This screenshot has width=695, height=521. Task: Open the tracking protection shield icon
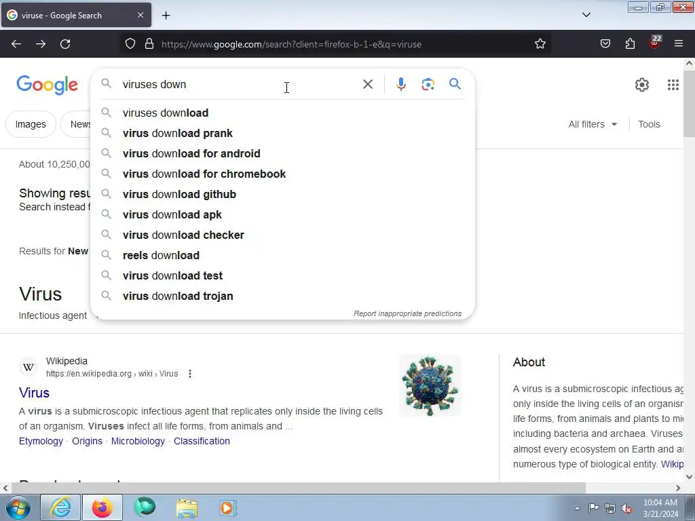point(130,44)
